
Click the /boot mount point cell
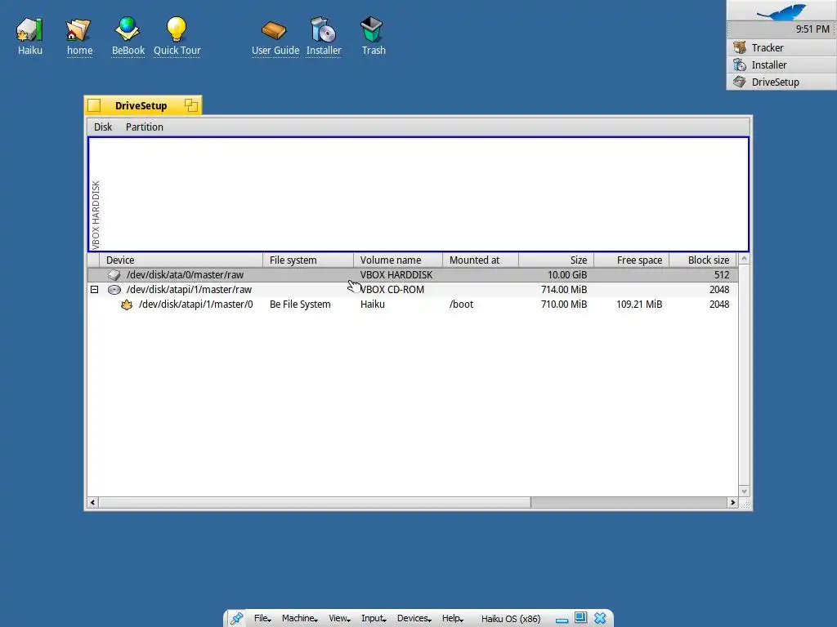(x=461, y=305)
